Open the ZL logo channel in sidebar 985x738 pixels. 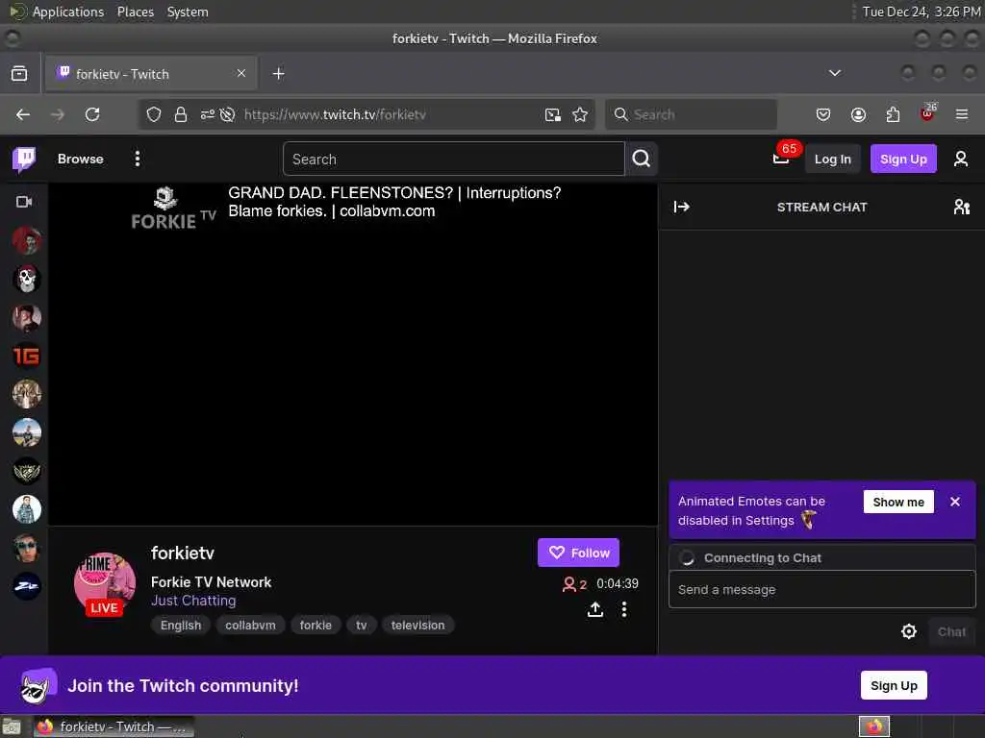(26, 586)
